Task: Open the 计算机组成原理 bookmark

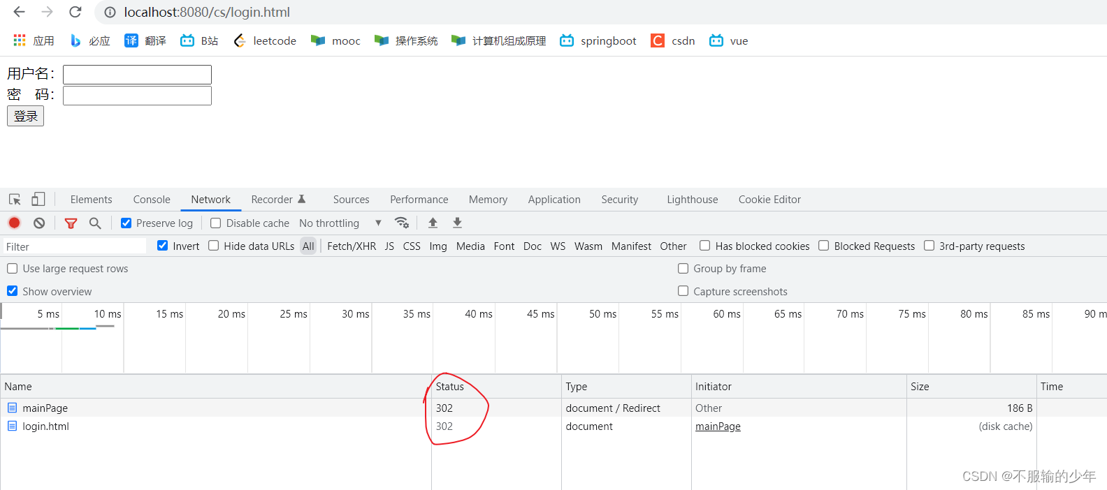Action: pos(498,40)
